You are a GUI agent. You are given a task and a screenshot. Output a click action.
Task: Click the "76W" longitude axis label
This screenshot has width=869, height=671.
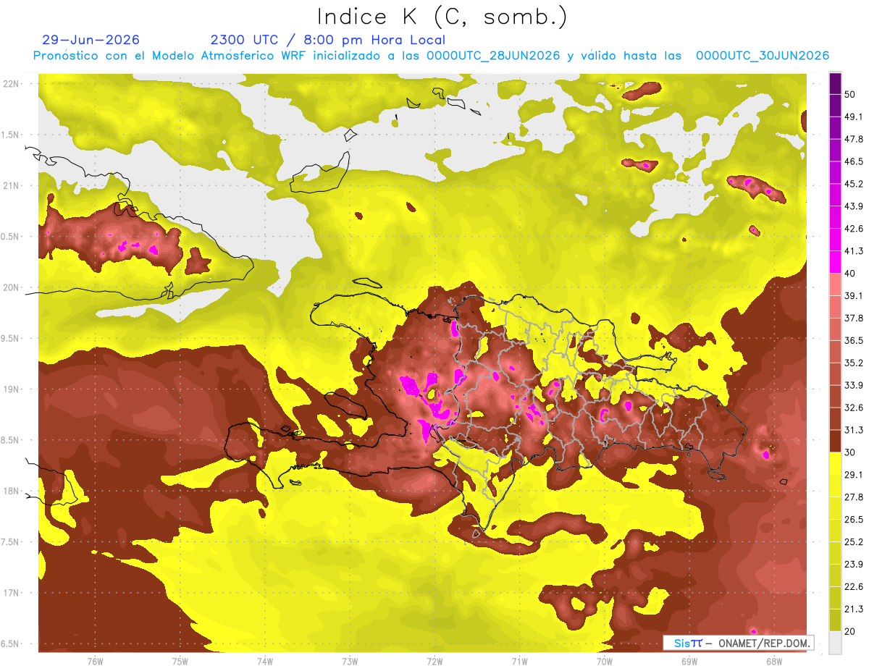pos(95,662)
